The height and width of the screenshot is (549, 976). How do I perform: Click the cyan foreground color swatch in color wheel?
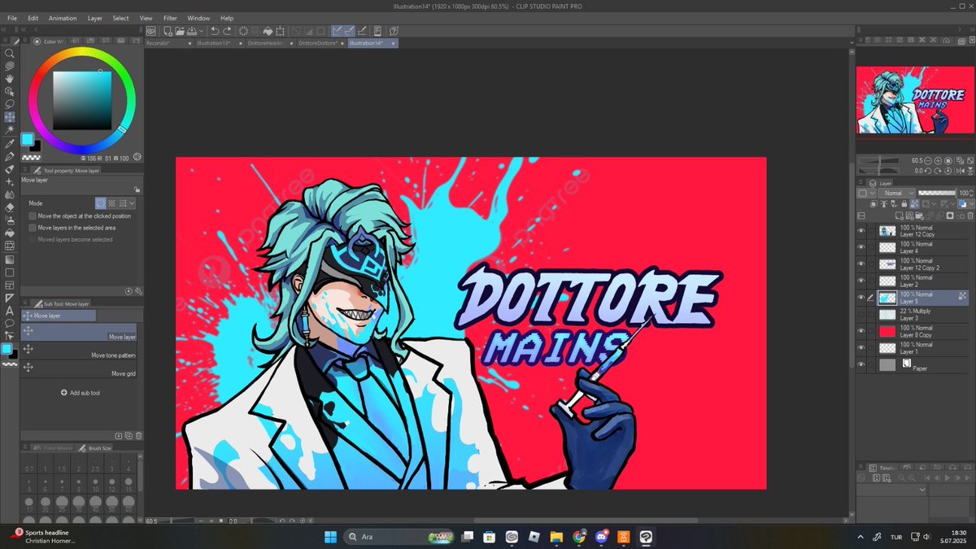tap(27, 139)
